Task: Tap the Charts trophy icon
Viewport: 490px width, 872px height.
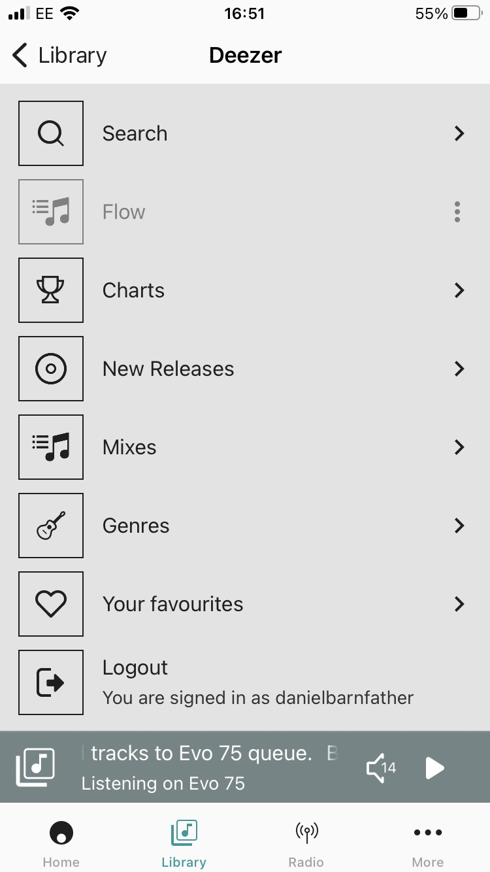Action: [51, 290]
